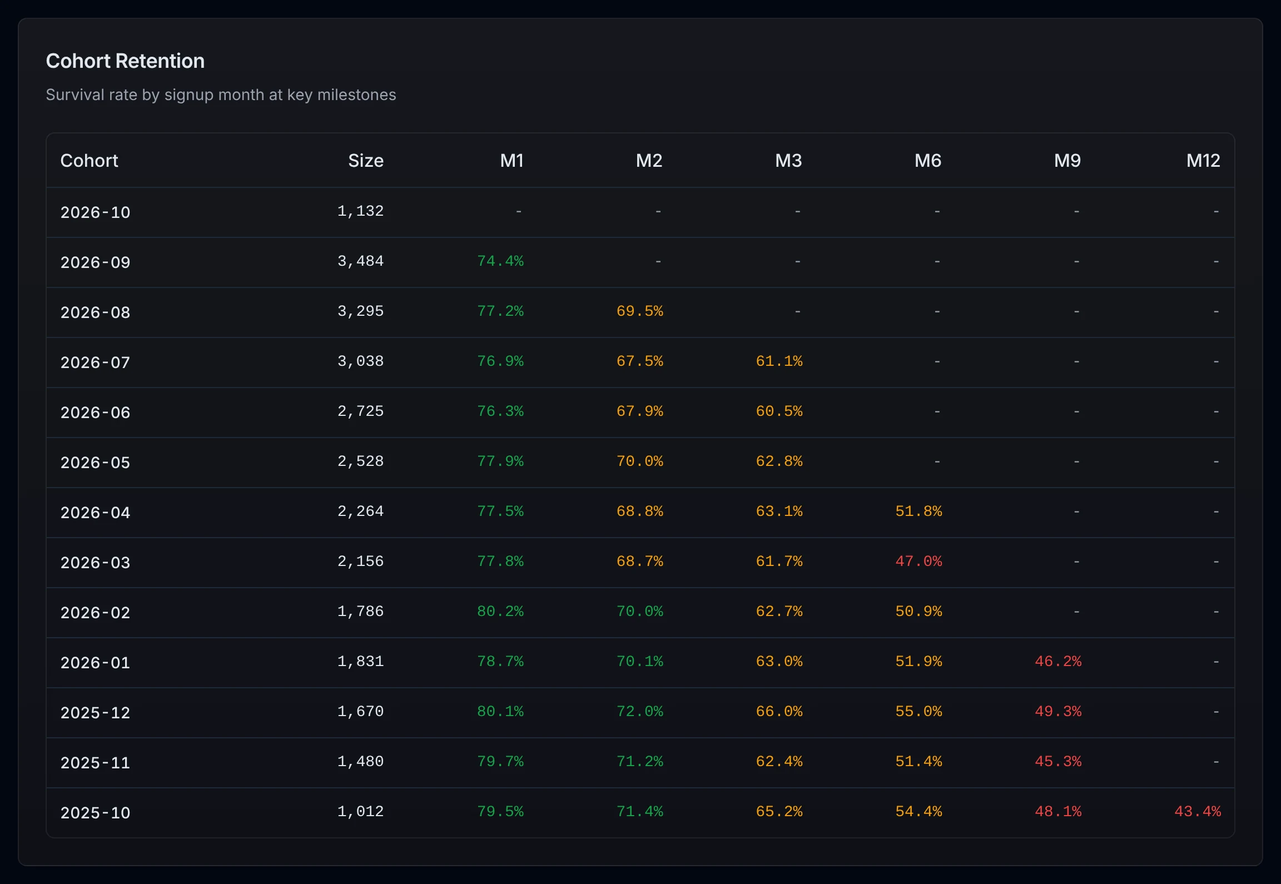Select the 2025-11 cohort row label
The width and height of the screenshot is (1281, 884).
point(95,763)
